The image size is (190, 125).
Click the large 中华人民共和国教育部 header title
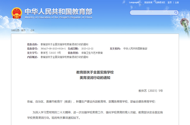pos(58,11)
